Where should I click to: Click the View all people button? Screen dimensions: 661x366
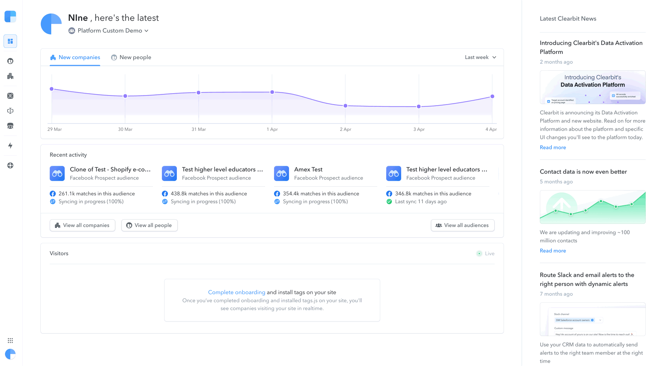[x=149, y=225]
